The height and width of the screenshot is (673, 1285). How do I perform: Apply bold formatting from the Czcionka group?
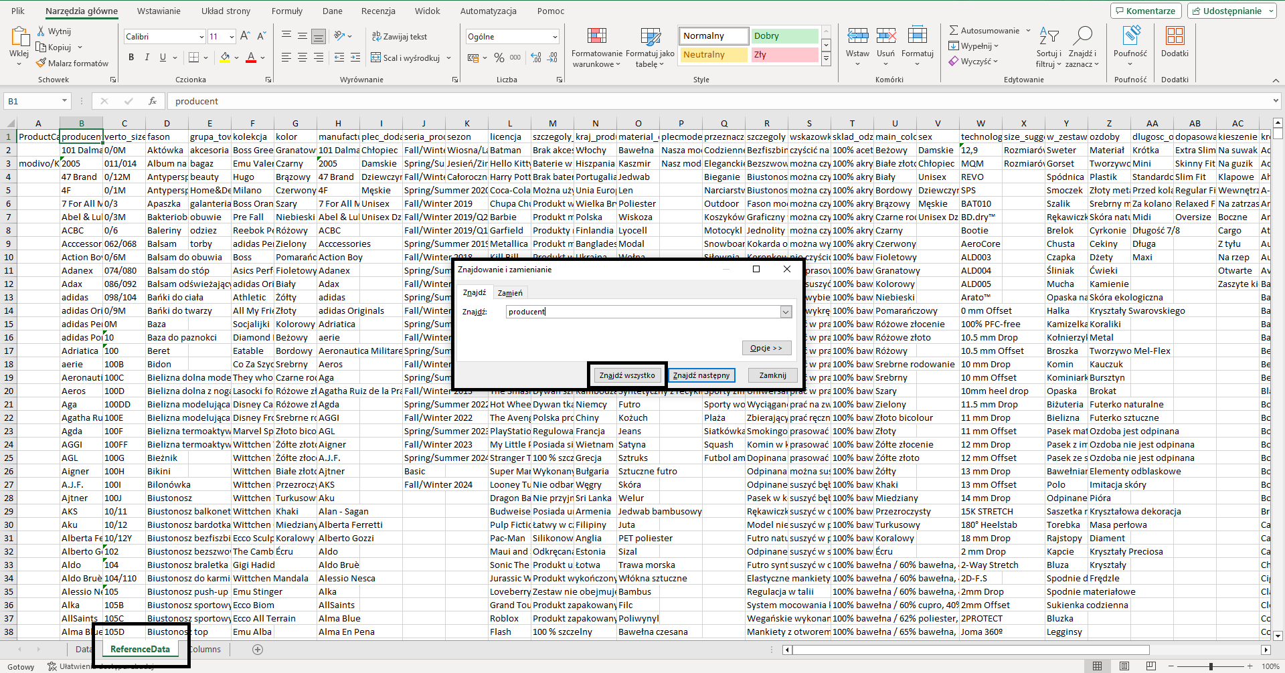[131, 57]
